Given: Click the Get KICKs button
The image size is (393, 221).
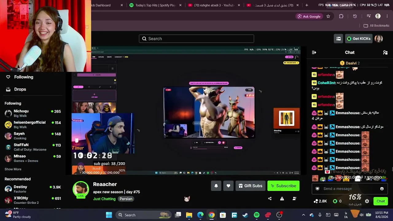Looking at the screenshot, I should pyautogui.click(x=359, y=39).
